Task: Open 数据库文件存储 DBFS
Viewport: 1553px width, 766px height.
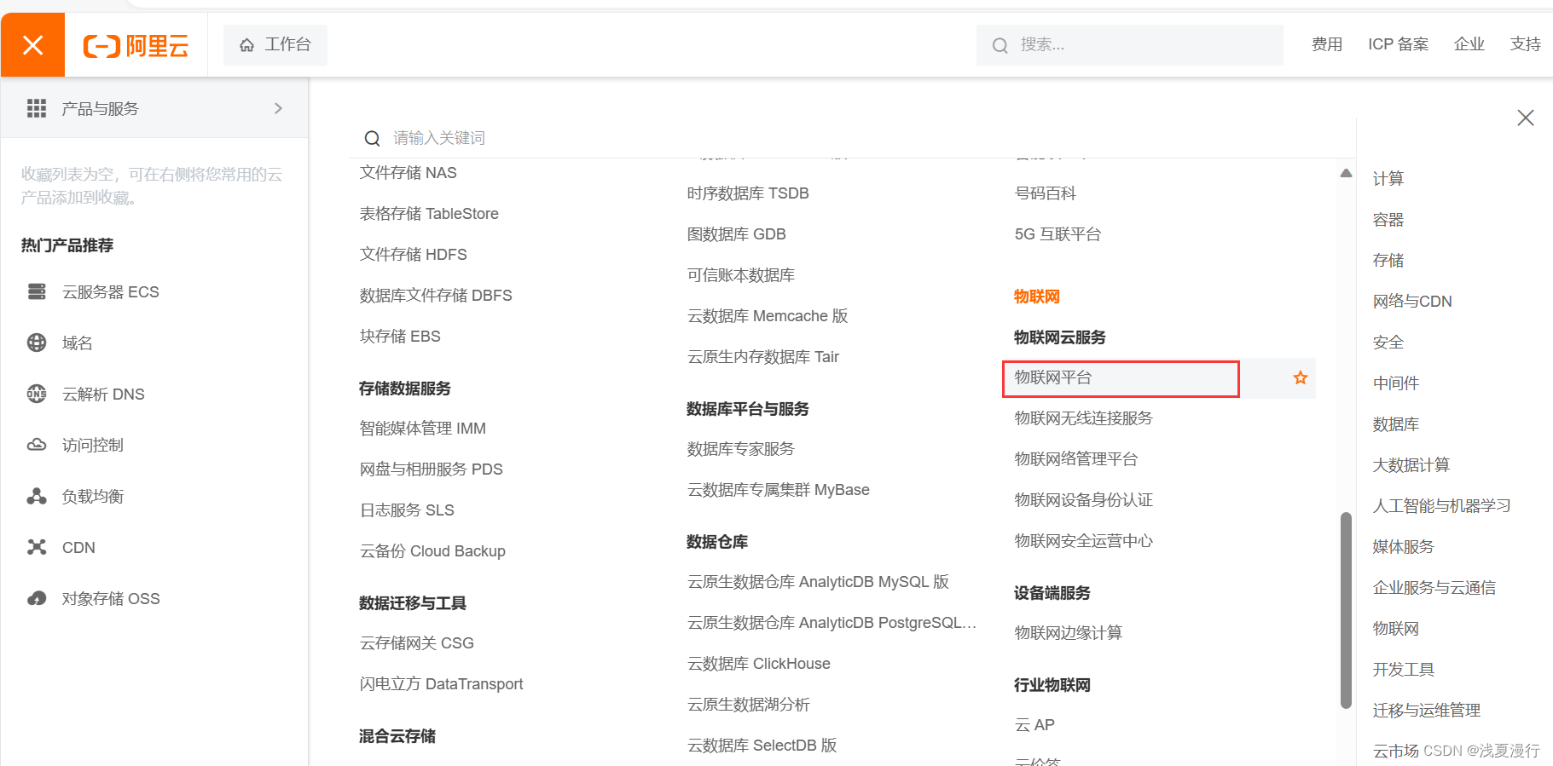Action: coord(436,295)
